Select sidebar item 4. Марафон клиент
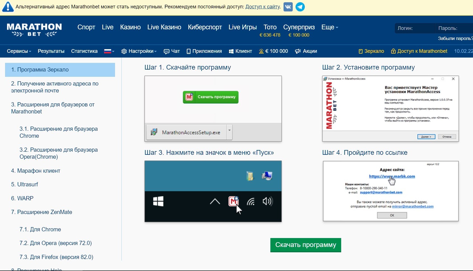 (x=36, y=171)
